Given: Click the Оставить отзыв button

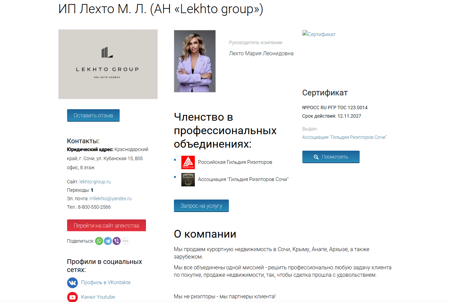Looking at the screenshot, I should pos(93,115).
